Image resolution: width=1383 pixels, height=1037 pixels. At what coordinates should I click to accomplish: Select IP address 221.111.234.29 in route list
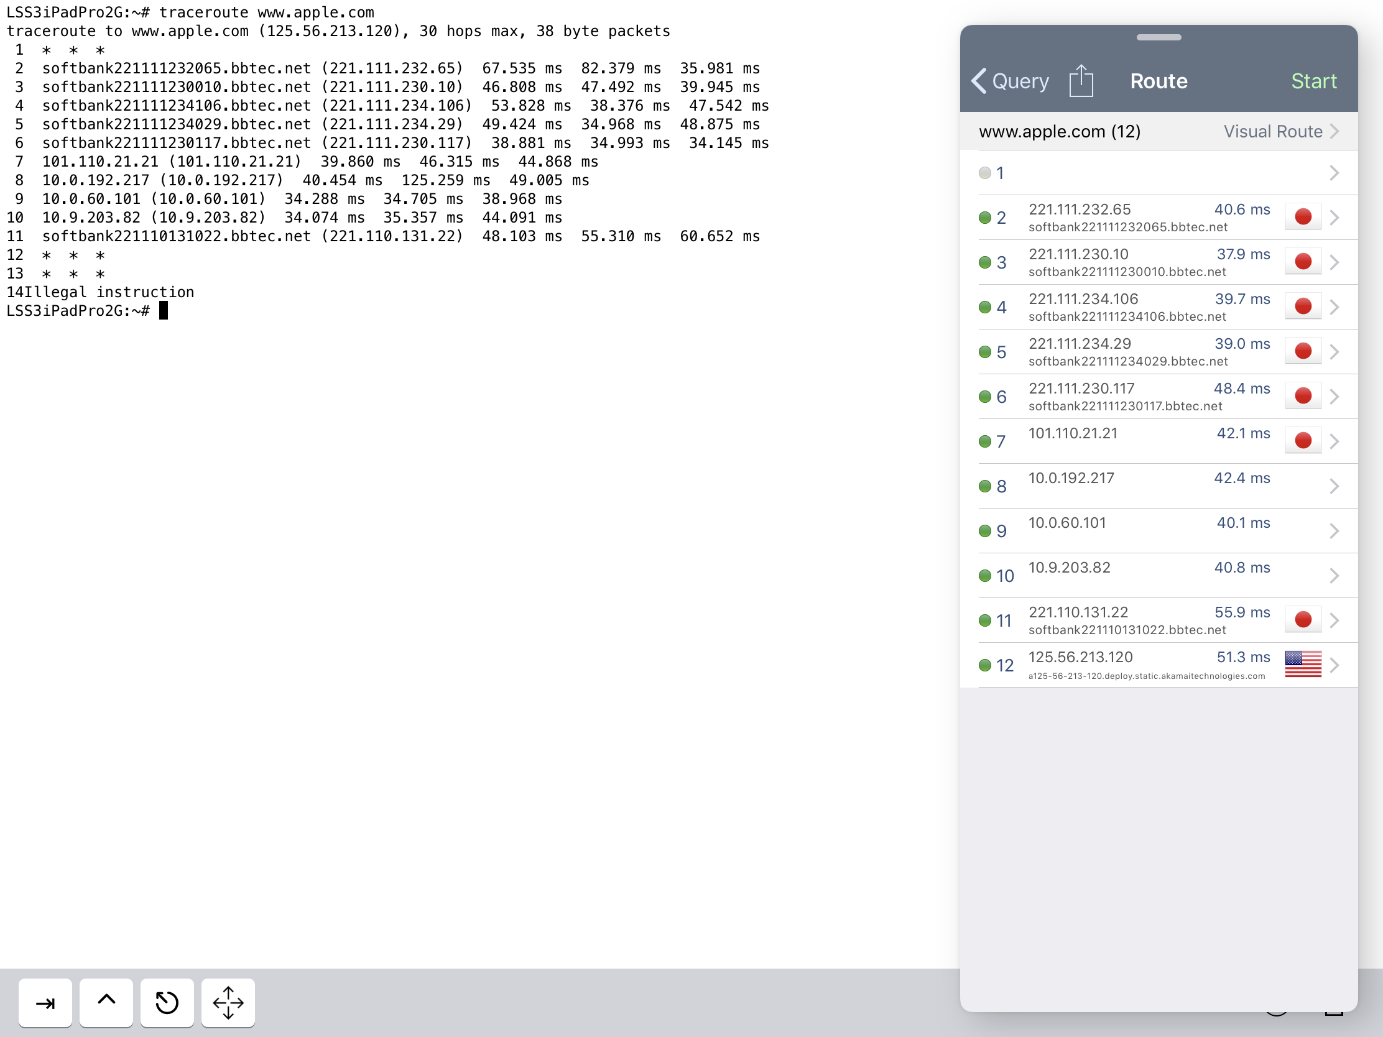(x=1080, y=344)
